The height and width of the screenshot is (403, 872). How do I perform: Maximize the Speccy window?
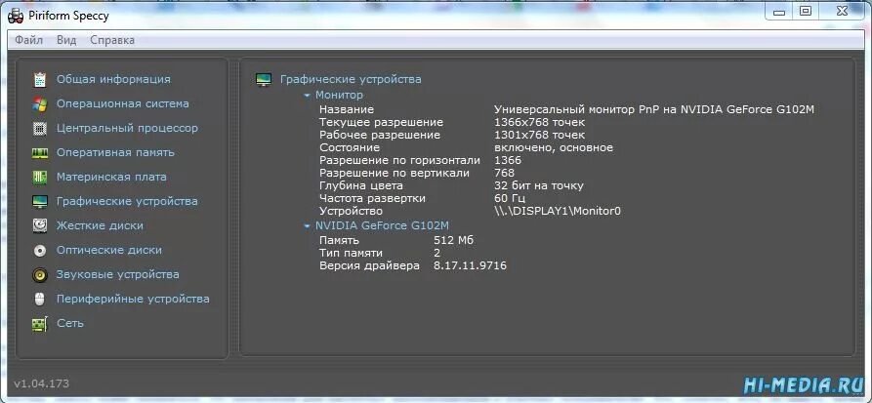[x=806, y=11]
